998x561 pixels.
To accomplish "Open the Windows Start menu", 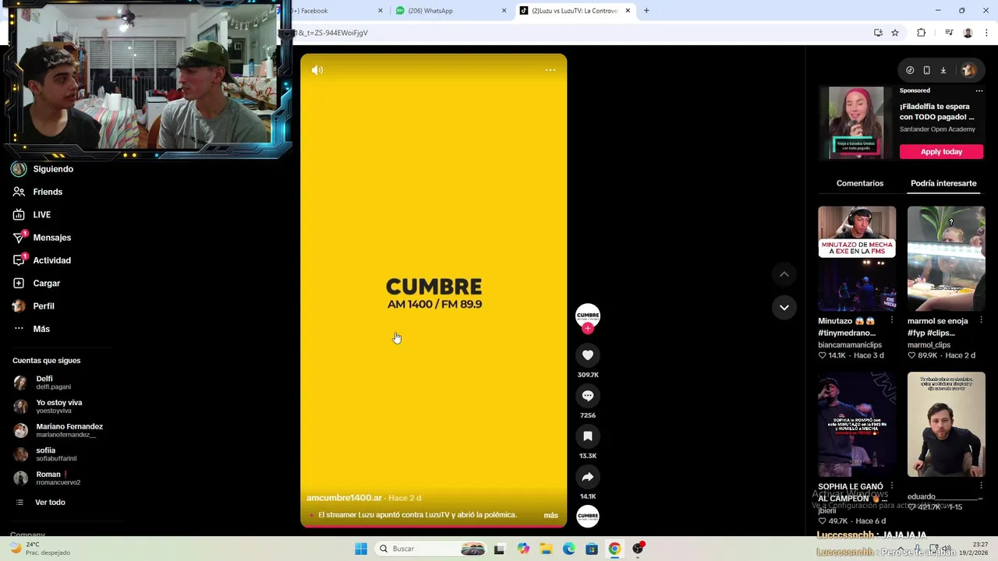I will [361, 549].
